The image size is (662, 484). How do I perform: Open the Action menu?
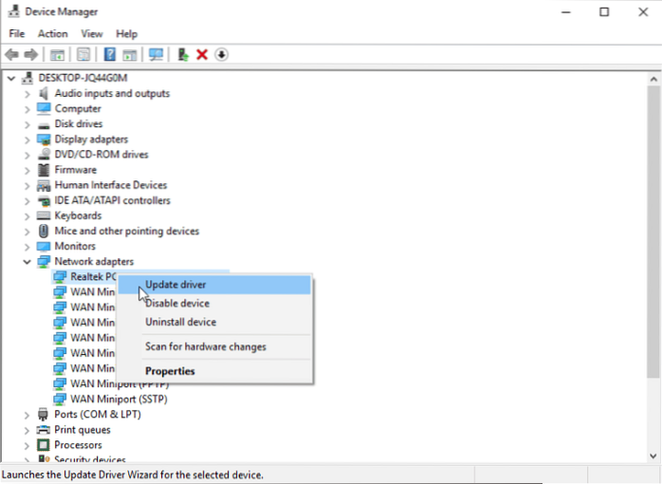[x=52, y=34]
